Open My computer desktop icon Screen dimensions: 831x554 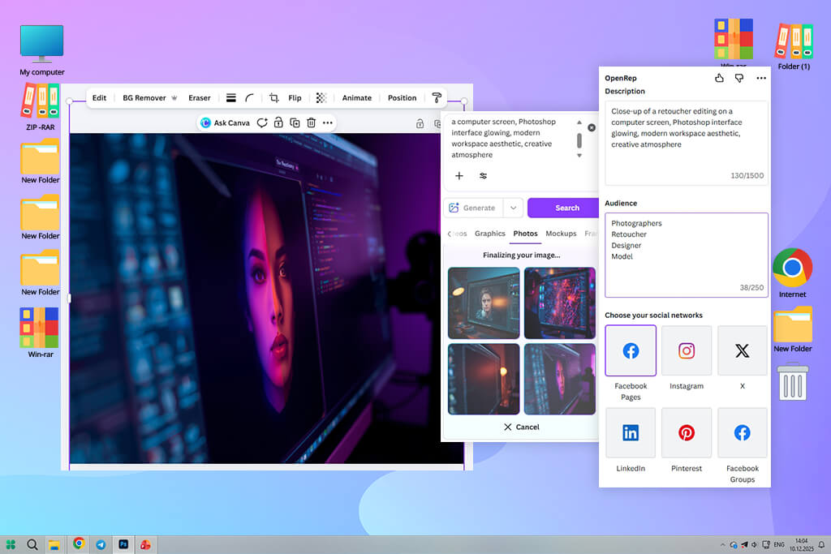[42, 50]
